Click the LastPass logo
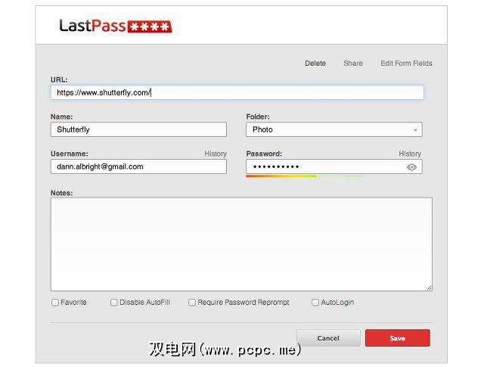Viewport: 484px width, 367px height. (116, 26)
